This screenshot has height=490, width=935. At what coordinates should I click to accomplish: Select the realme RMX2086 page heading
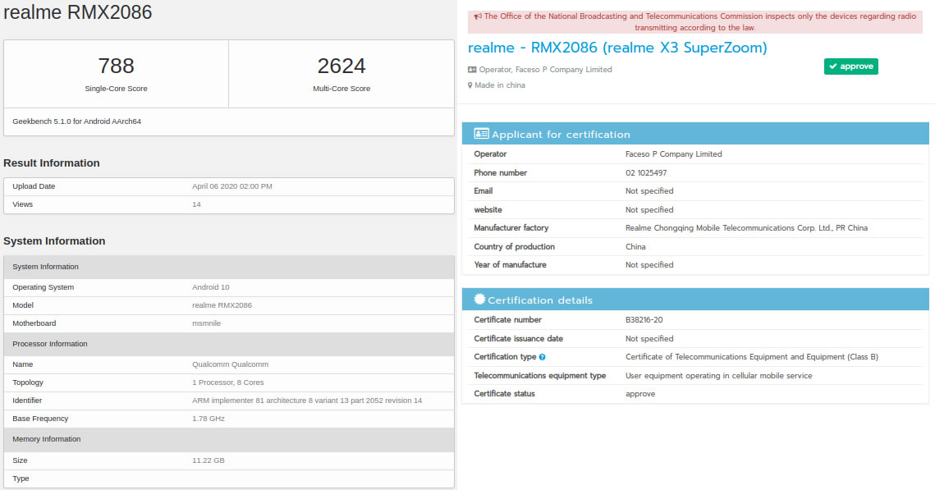tap(77, 12)
